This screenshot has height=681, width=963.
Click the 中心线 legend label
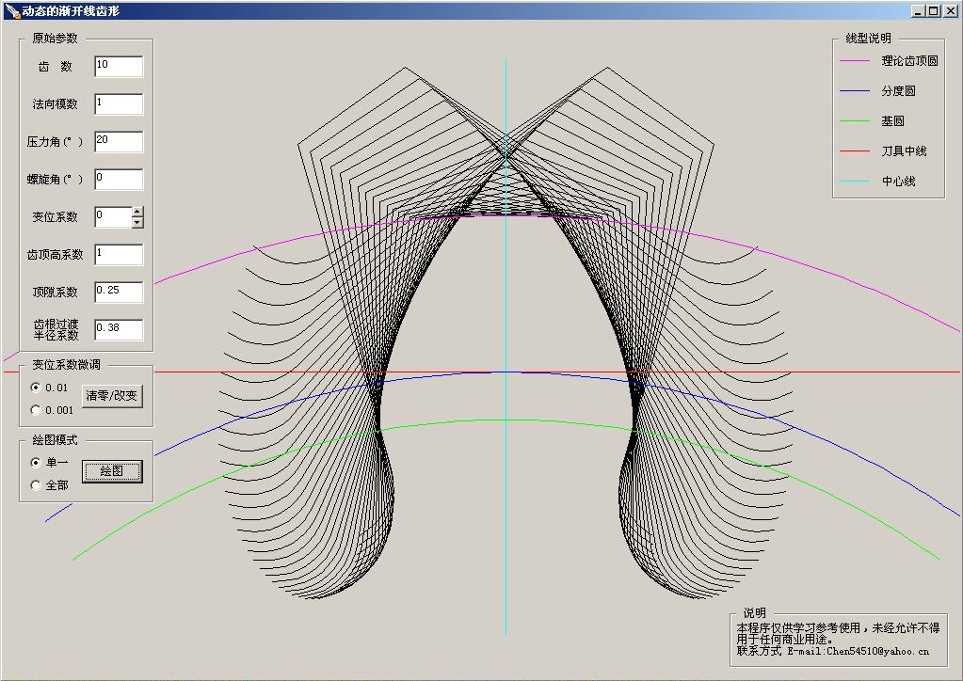[898, 181]
